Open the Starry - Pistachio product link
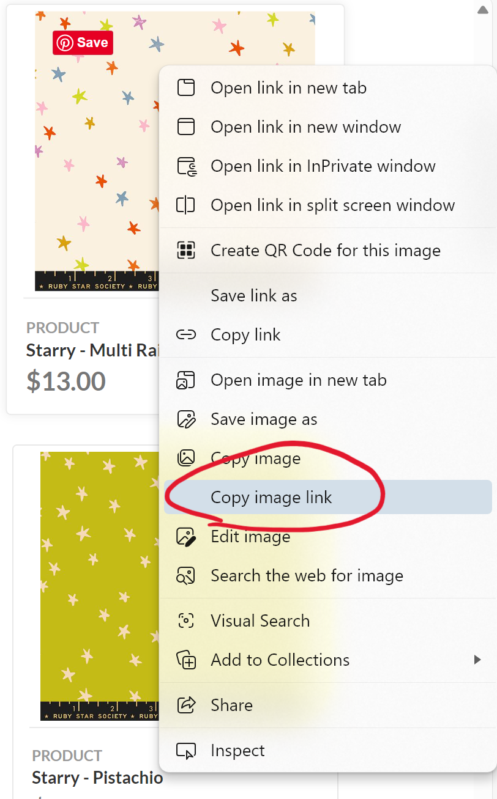Image resolution: width=497 pixels, height=799 pixels. [97, 778]
